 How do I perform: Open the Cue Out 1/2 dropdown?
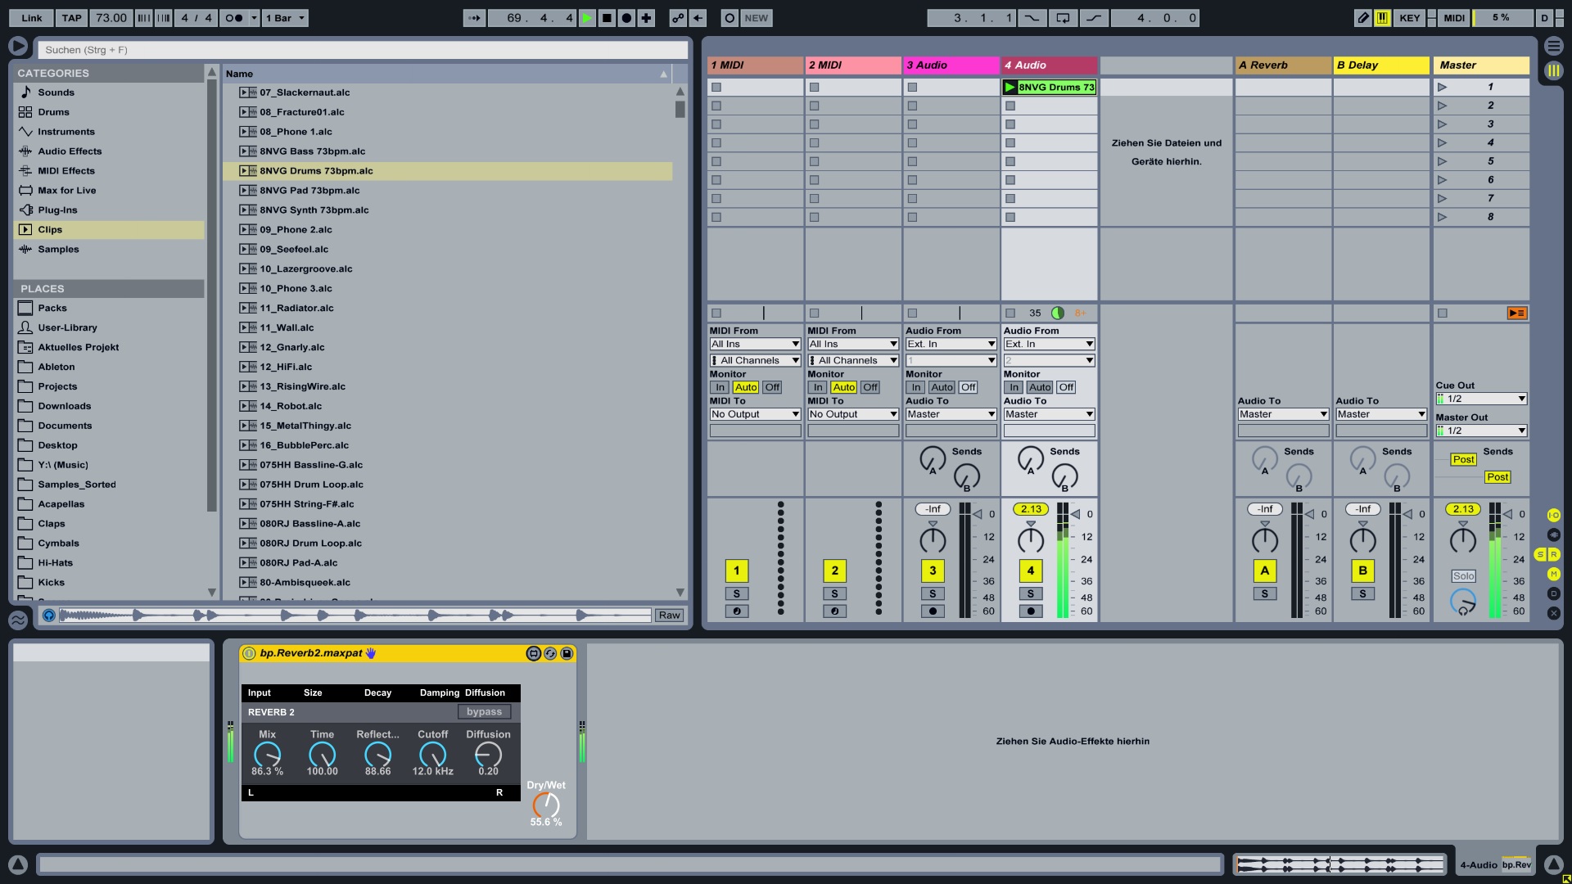click(1481, 399)
